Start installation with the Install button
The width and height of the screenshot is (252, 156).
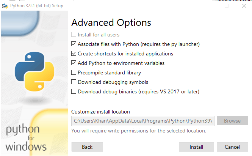click(196, 147)
